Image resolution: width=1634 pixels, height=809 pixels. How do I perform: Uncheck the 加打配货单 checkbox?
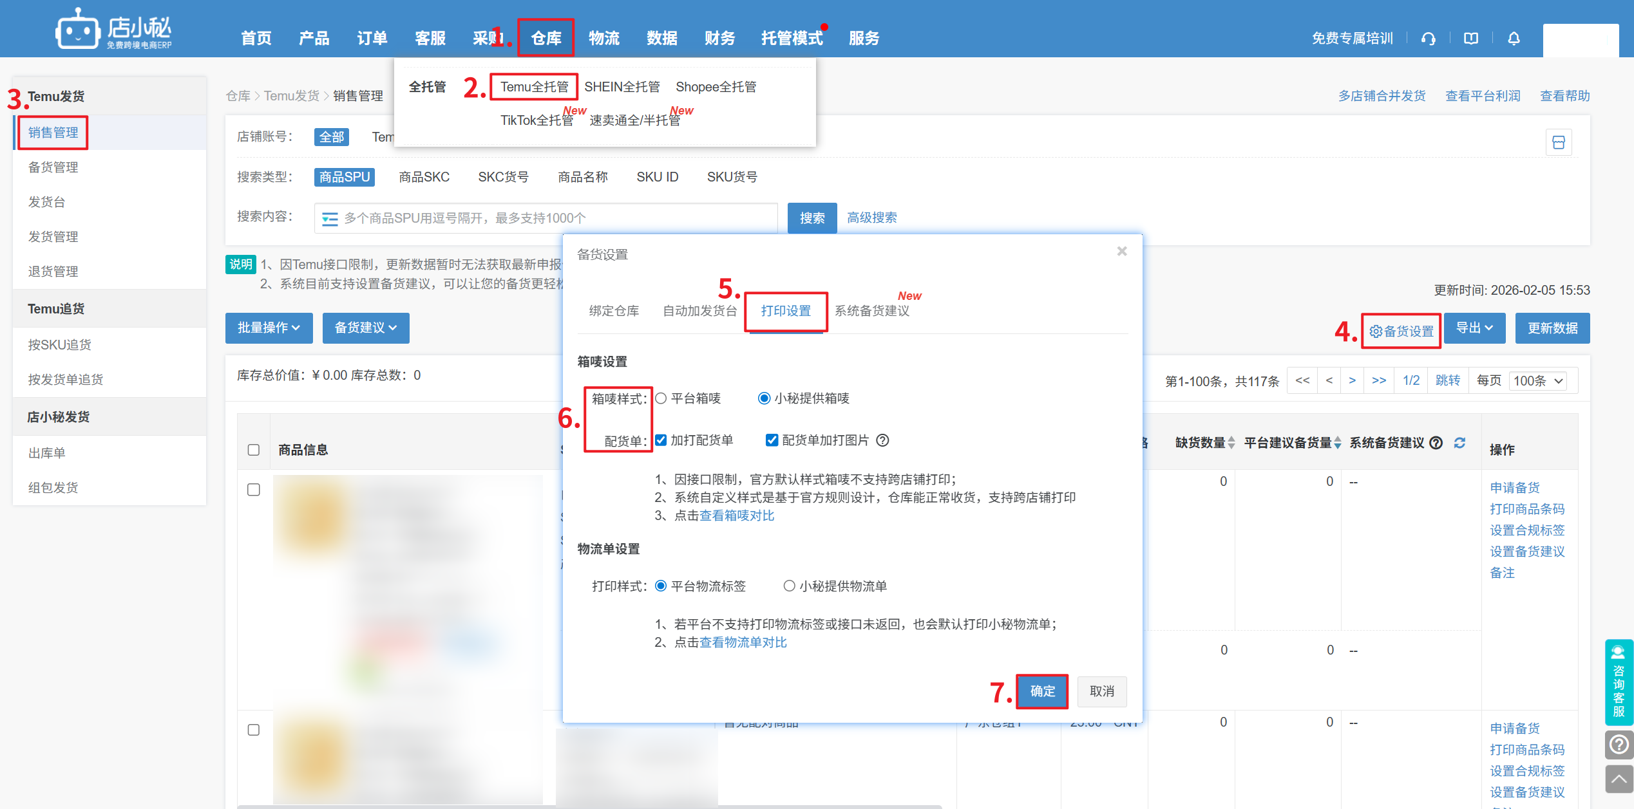[661, 440]
